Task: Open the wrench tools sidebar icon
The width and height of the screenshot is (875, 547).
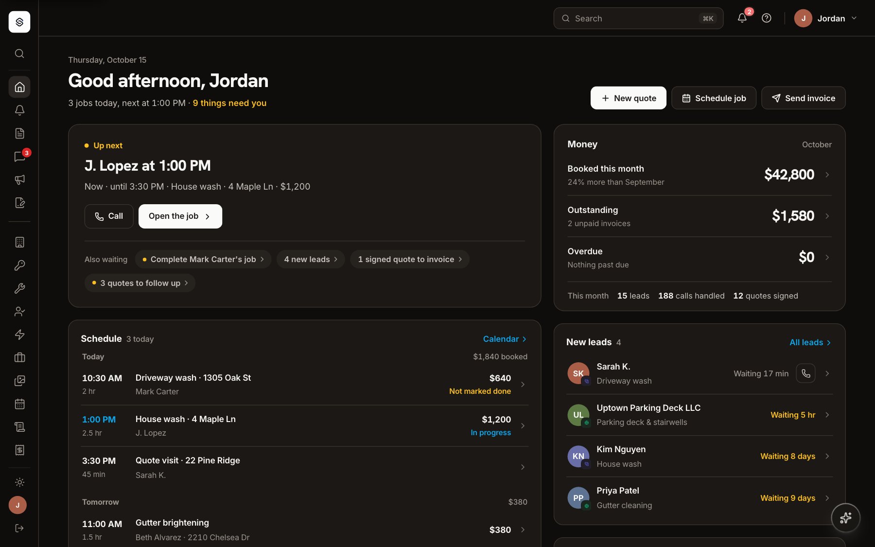Action: pyautogui.click(x=19, y=288)
